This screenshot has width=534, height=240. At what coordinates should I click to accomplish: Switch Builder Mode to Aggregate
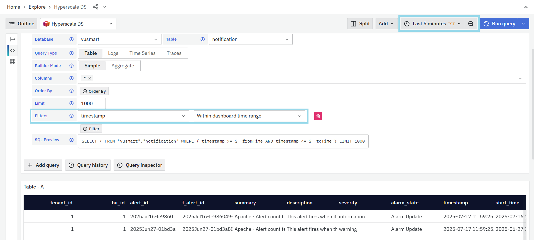[123, 66]
